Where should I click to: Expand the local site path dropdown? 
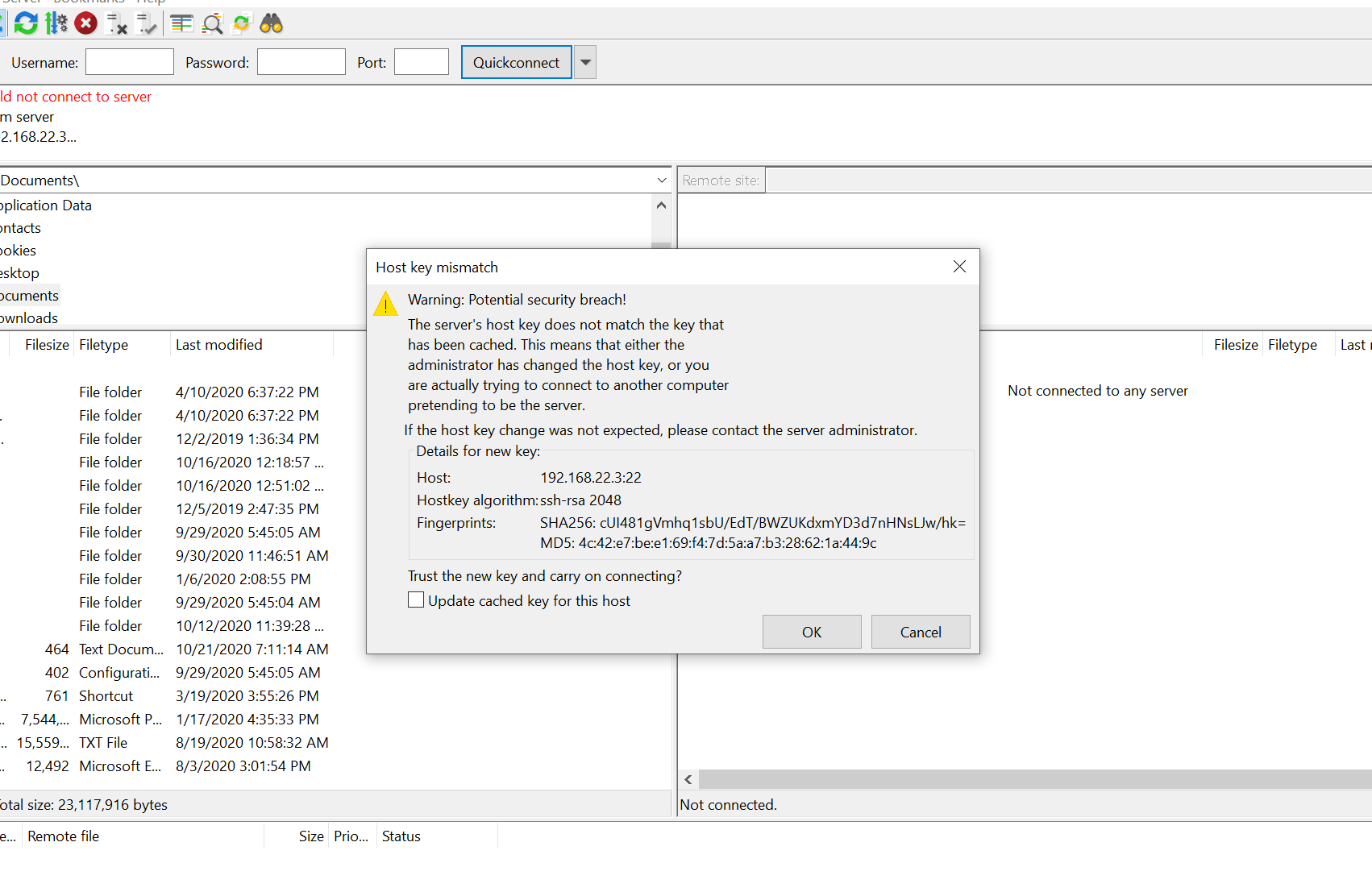[x=662, y=180]
